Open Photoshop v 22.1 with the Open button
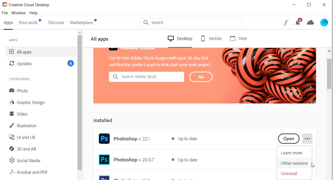Image resolution: width=333 pixels, height=180 pixels. [289, 139]
